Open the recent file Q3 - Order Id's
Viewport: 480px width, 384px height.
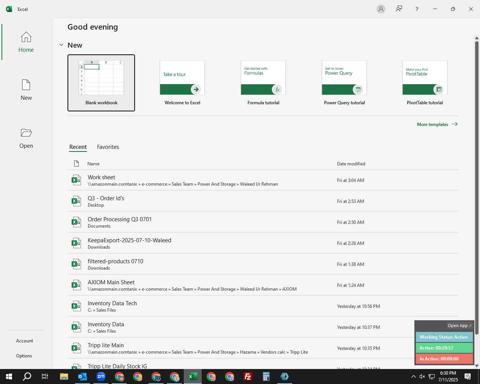click(263, 201)
